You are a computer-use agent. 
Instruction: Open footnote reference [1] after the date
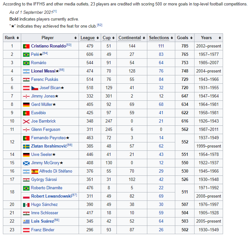point(55,11)
